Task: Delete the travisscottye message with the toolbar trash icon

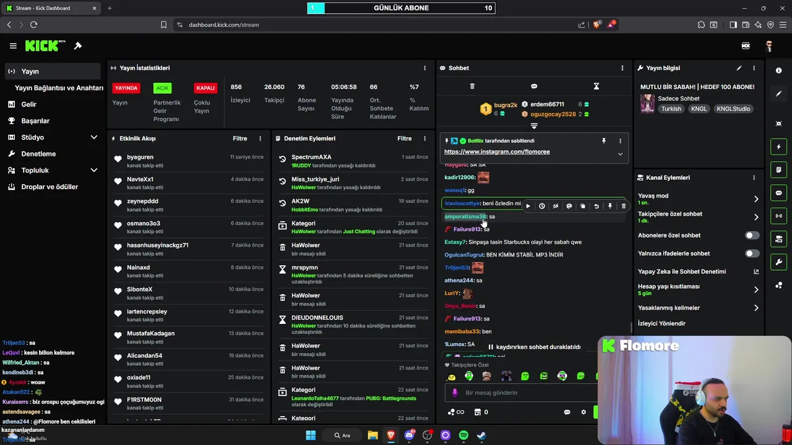Action: coord(623,206)
